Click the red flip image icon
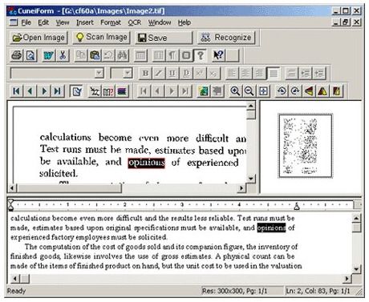The height and width of the screenshot is (302, 369). (309, 91)
